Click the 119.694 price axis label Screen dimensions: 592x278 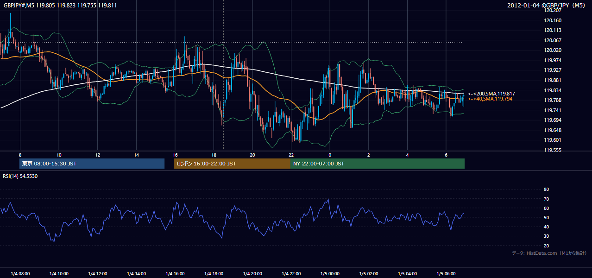tap(552, 120)
